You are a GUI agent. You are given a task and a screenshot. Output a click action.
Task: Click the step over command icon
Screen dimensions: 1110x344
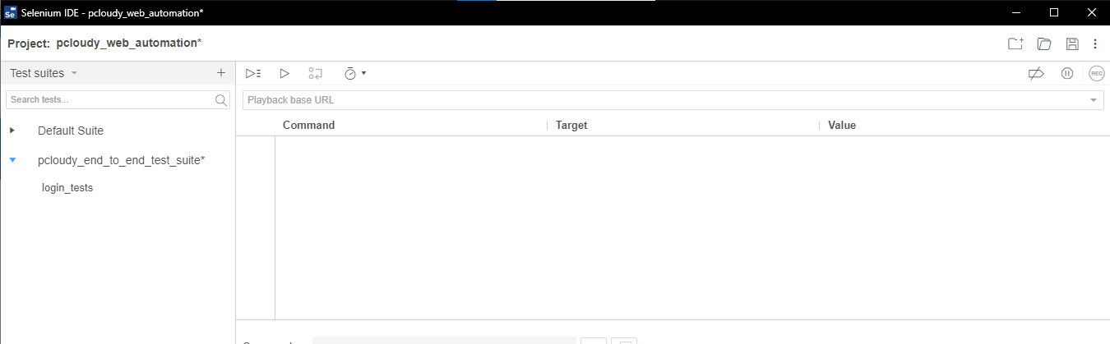(316, 73)
